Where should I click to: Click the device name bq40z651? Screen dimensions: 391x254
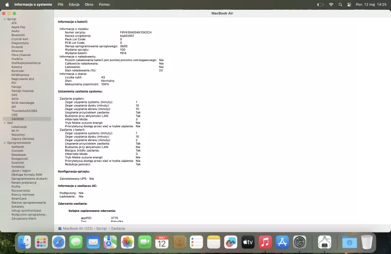tap(127, 36)
